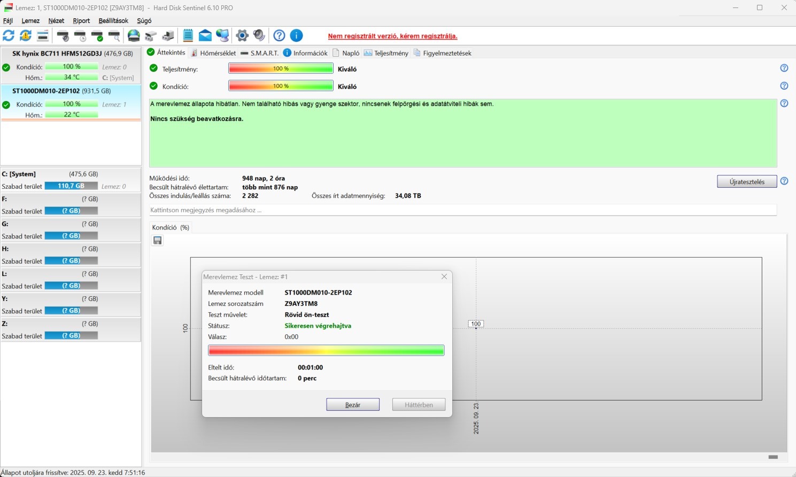796x477 pixels.
Task: Click the refresh icon with yellow warning sign
Action: pyautogui.click(x=26, y=36)
